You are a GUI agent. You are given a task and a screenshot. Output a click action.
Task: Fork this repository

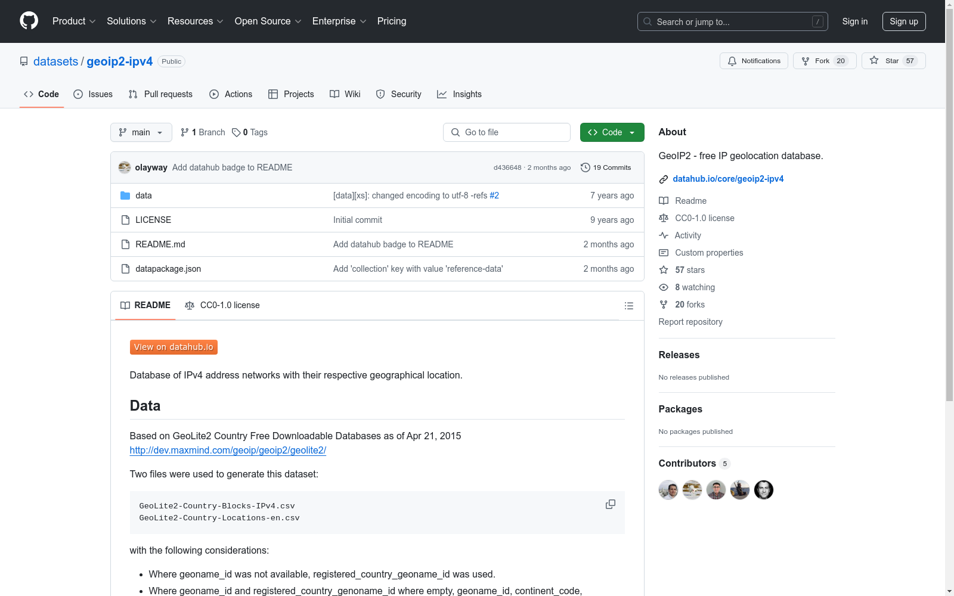824,61
